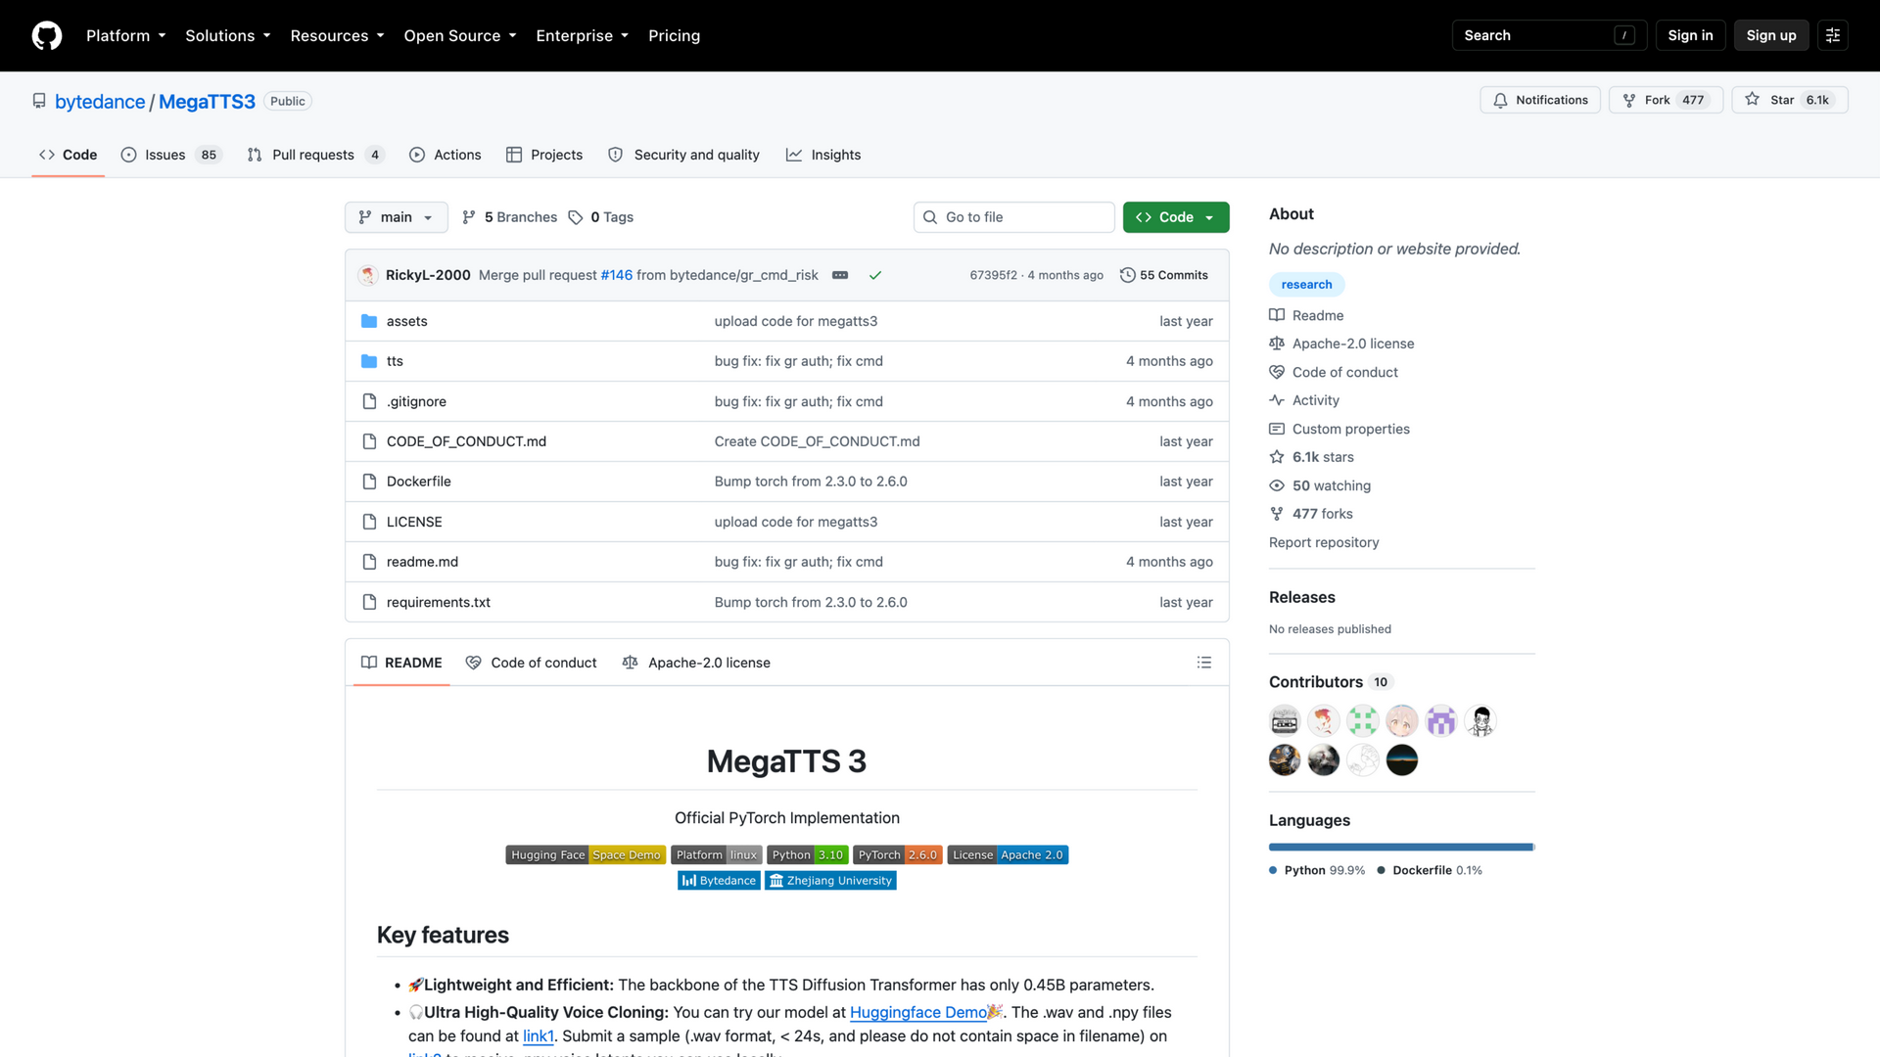
Task: Fork the repository
Action: coord(1666,100)
